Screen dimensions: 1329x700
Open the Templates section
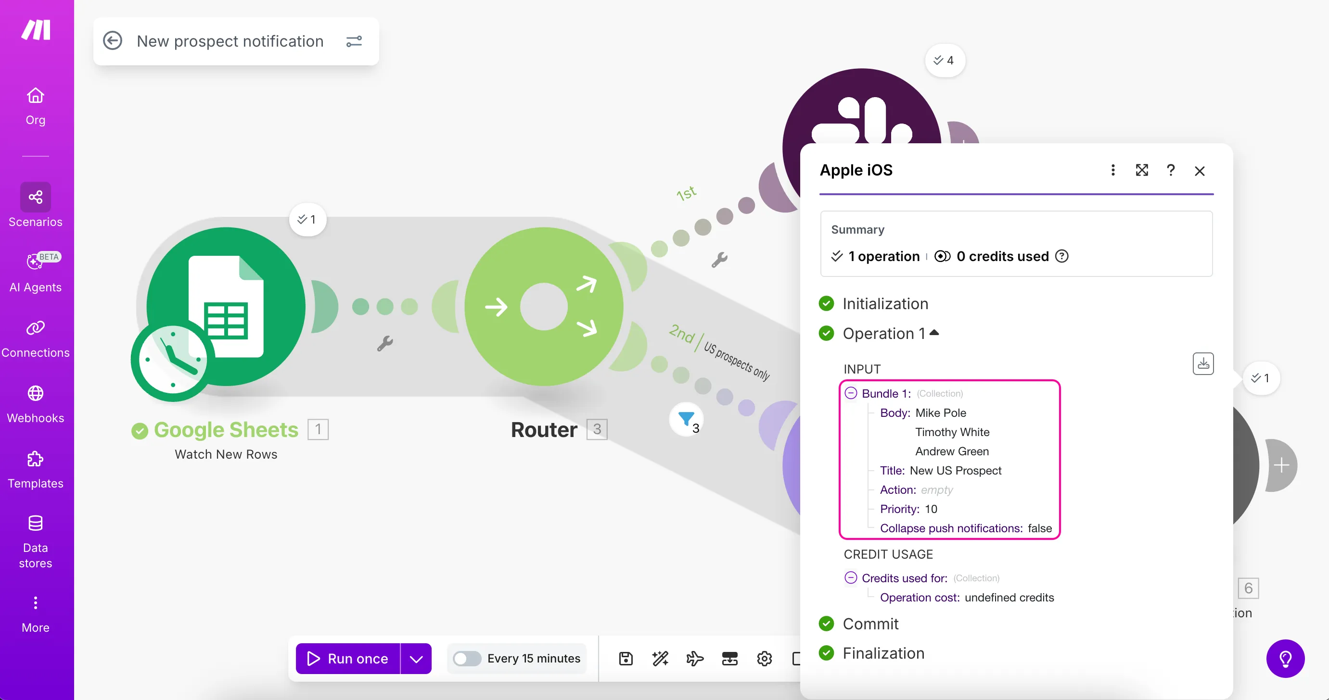click(x=36, y=470)
